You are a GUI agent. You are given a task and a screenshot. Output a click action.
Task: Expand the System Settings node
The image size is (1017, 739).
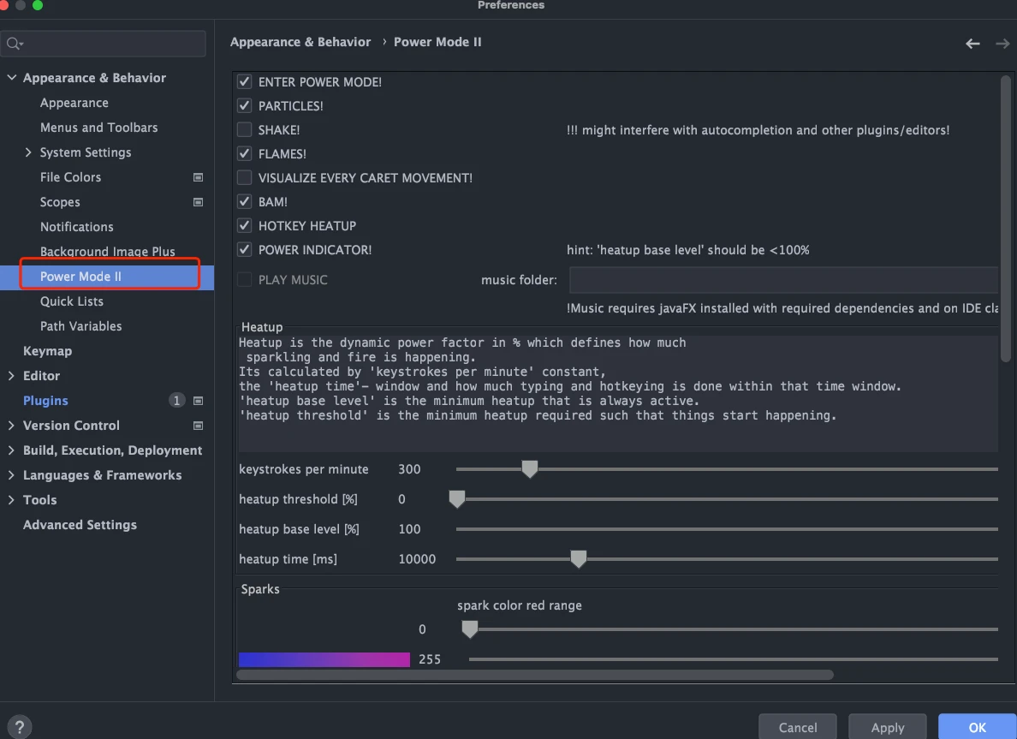[28, 152]
